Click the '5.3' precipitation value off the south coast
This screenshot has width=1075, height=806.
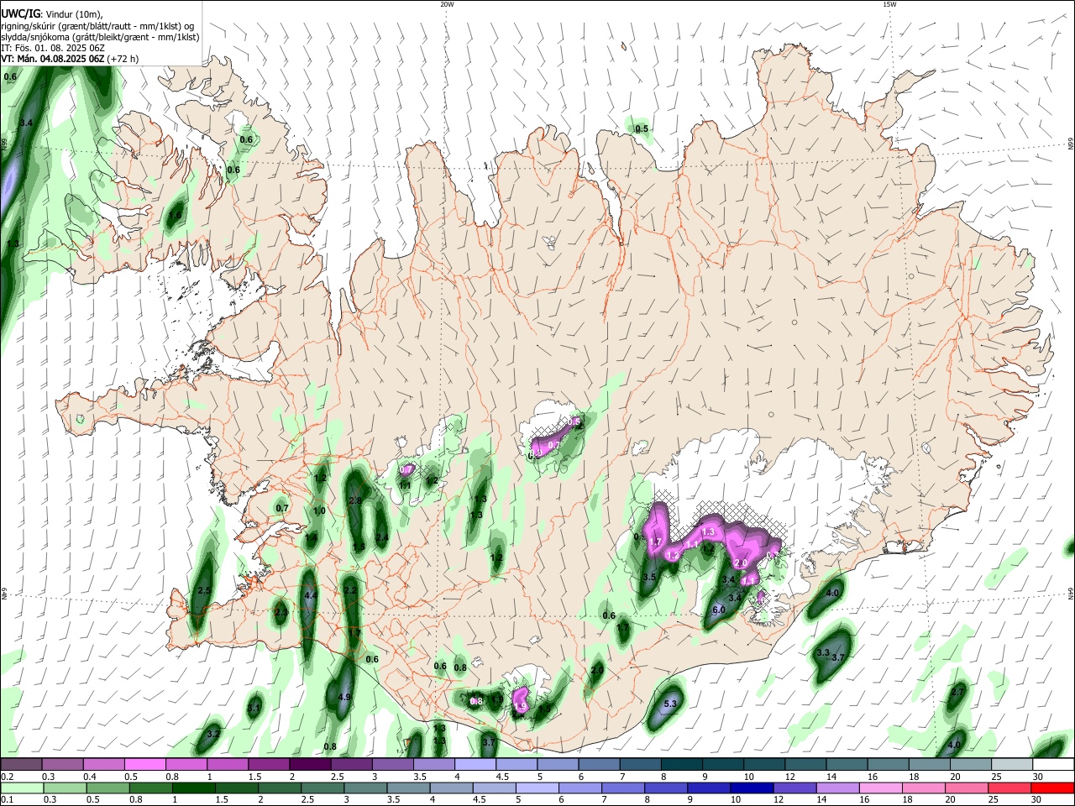670,704
